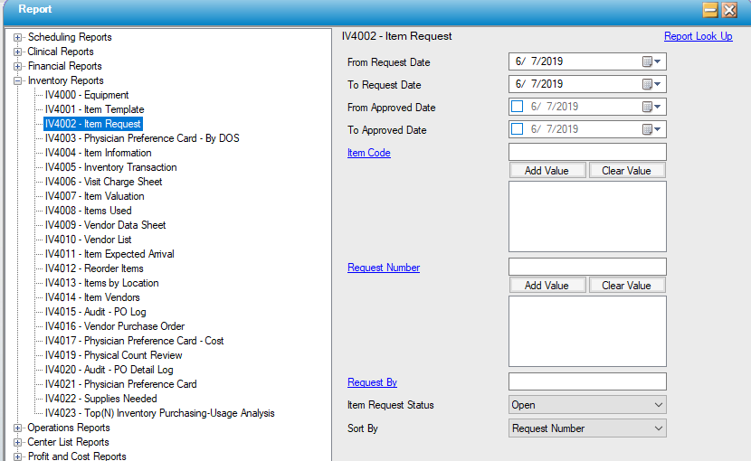Close the Report window

(729, 10)
